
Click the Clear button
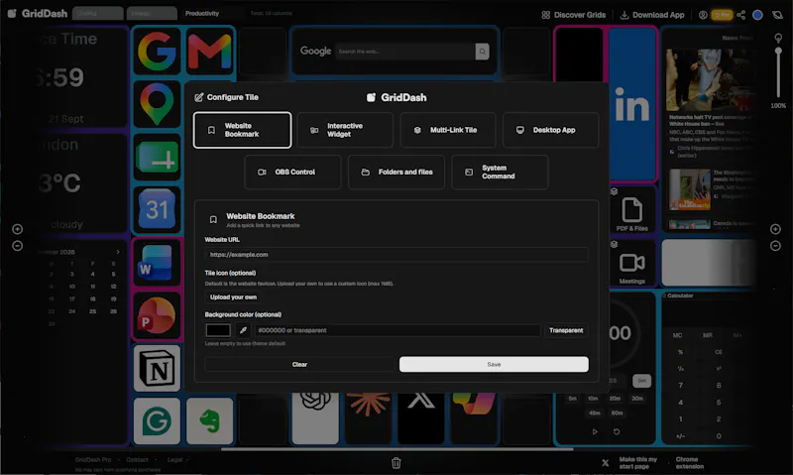click(299, 364)
